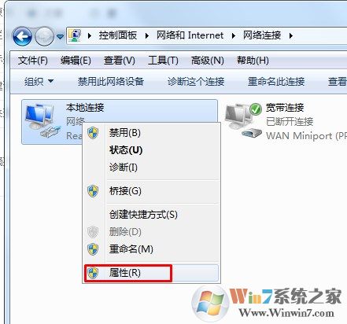Click shield icon beside 桥接(G)
Image resolution: width=347 pixels, height=324 pixels.
click(x=93, y=191)
